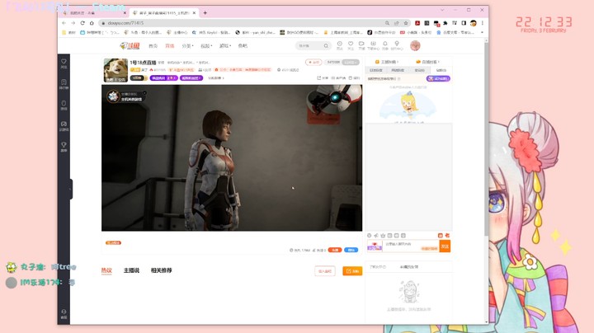Open the notification bell icon in Douyu header
The width and height of the screenshot is (594, 333).
coord(385,45)
